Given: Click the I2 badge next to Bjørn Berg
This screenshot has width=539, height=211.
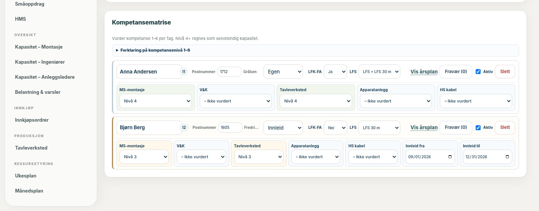Looking at the screenshot, I should point(184,127).
